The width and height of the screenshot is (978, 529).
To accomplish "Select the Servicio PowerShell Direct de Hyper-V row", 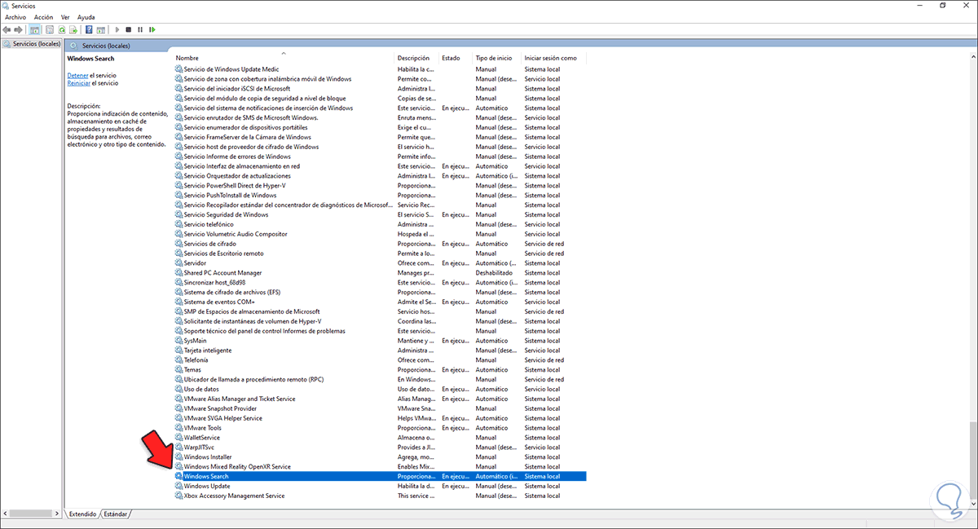I will [x=380, y=186].
